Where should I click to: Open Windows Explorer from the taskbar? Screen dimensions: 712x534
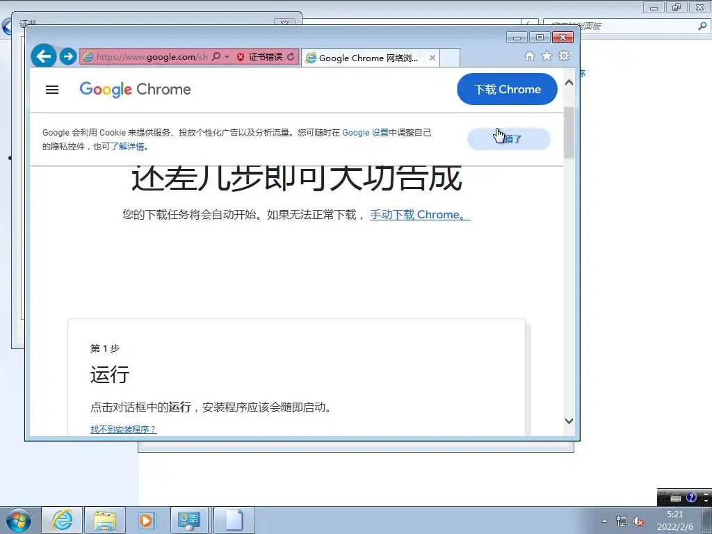tap(105, 520)
